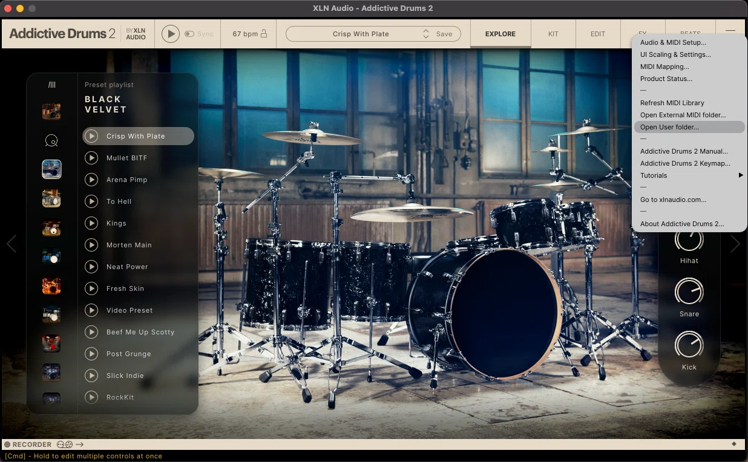
Task: Click the preset up/down stepper arrows
Action: pos(426,34)
